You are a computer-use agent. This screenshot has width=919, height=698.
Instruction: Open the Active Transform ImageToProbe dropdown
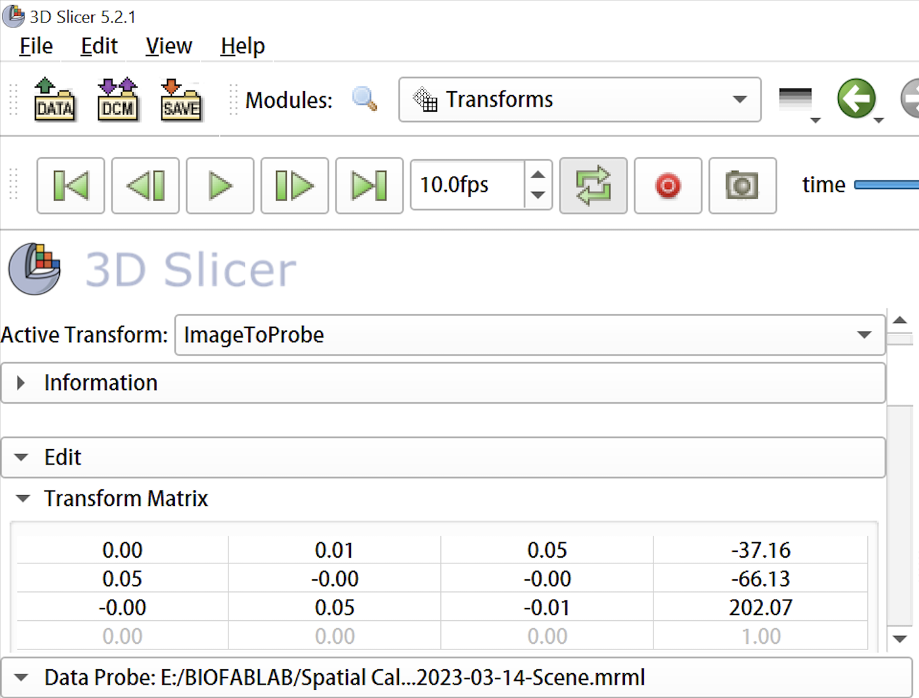(x=530, y=335)
